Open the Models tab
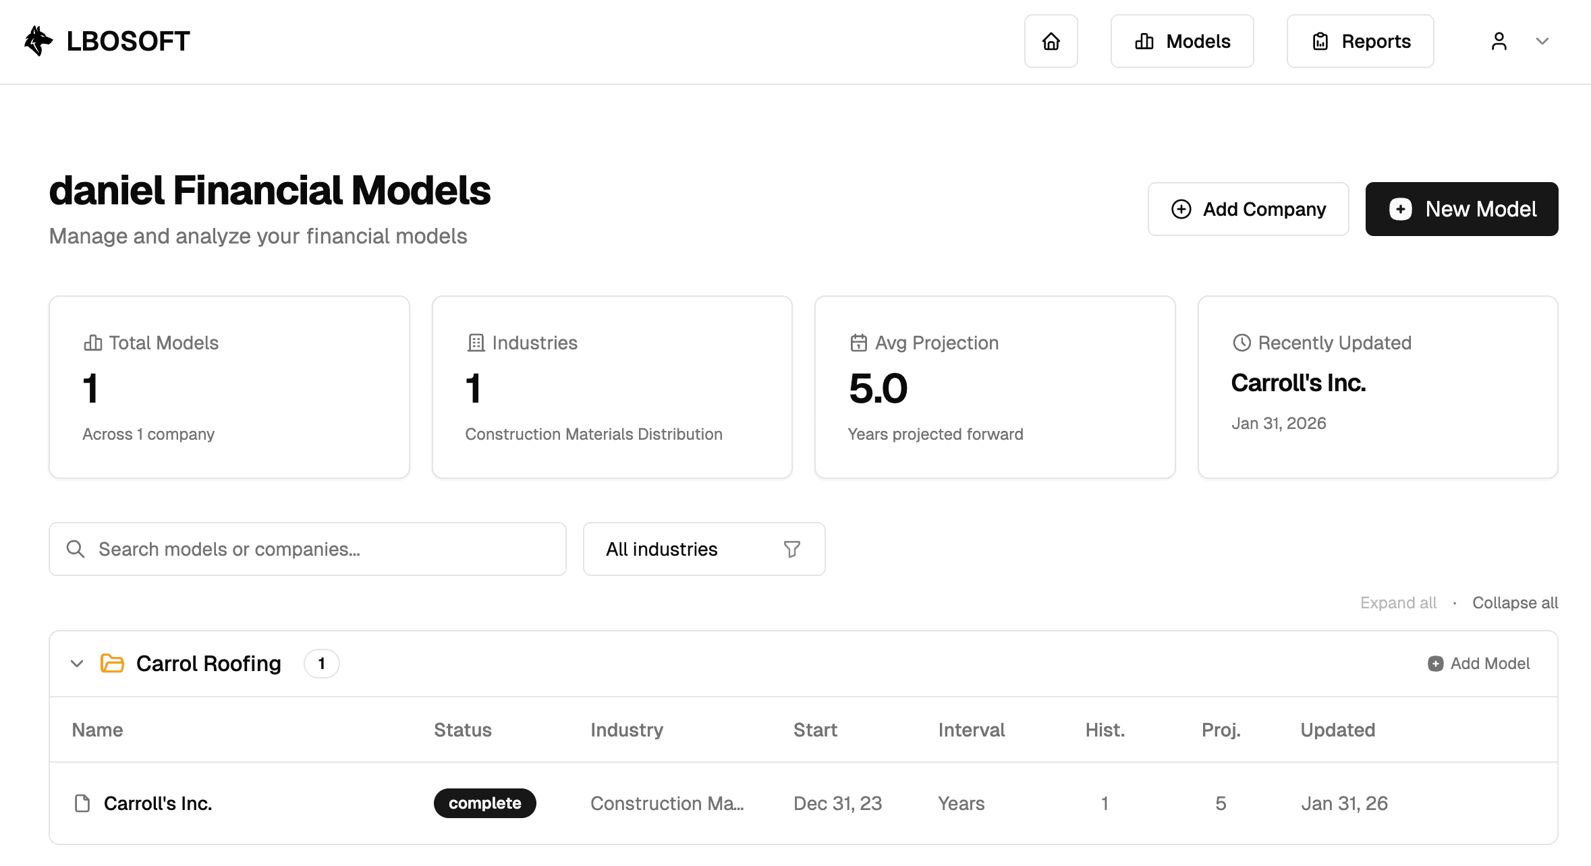The height and width of the screenshot is (866, 1591). point(1182,41)
